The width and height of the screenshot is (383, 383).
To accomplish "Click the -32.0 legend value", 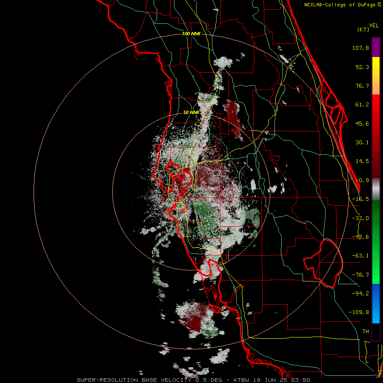I will (x=360, y=218).
